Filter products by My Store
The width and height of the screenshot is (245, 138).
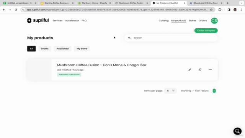82,49
